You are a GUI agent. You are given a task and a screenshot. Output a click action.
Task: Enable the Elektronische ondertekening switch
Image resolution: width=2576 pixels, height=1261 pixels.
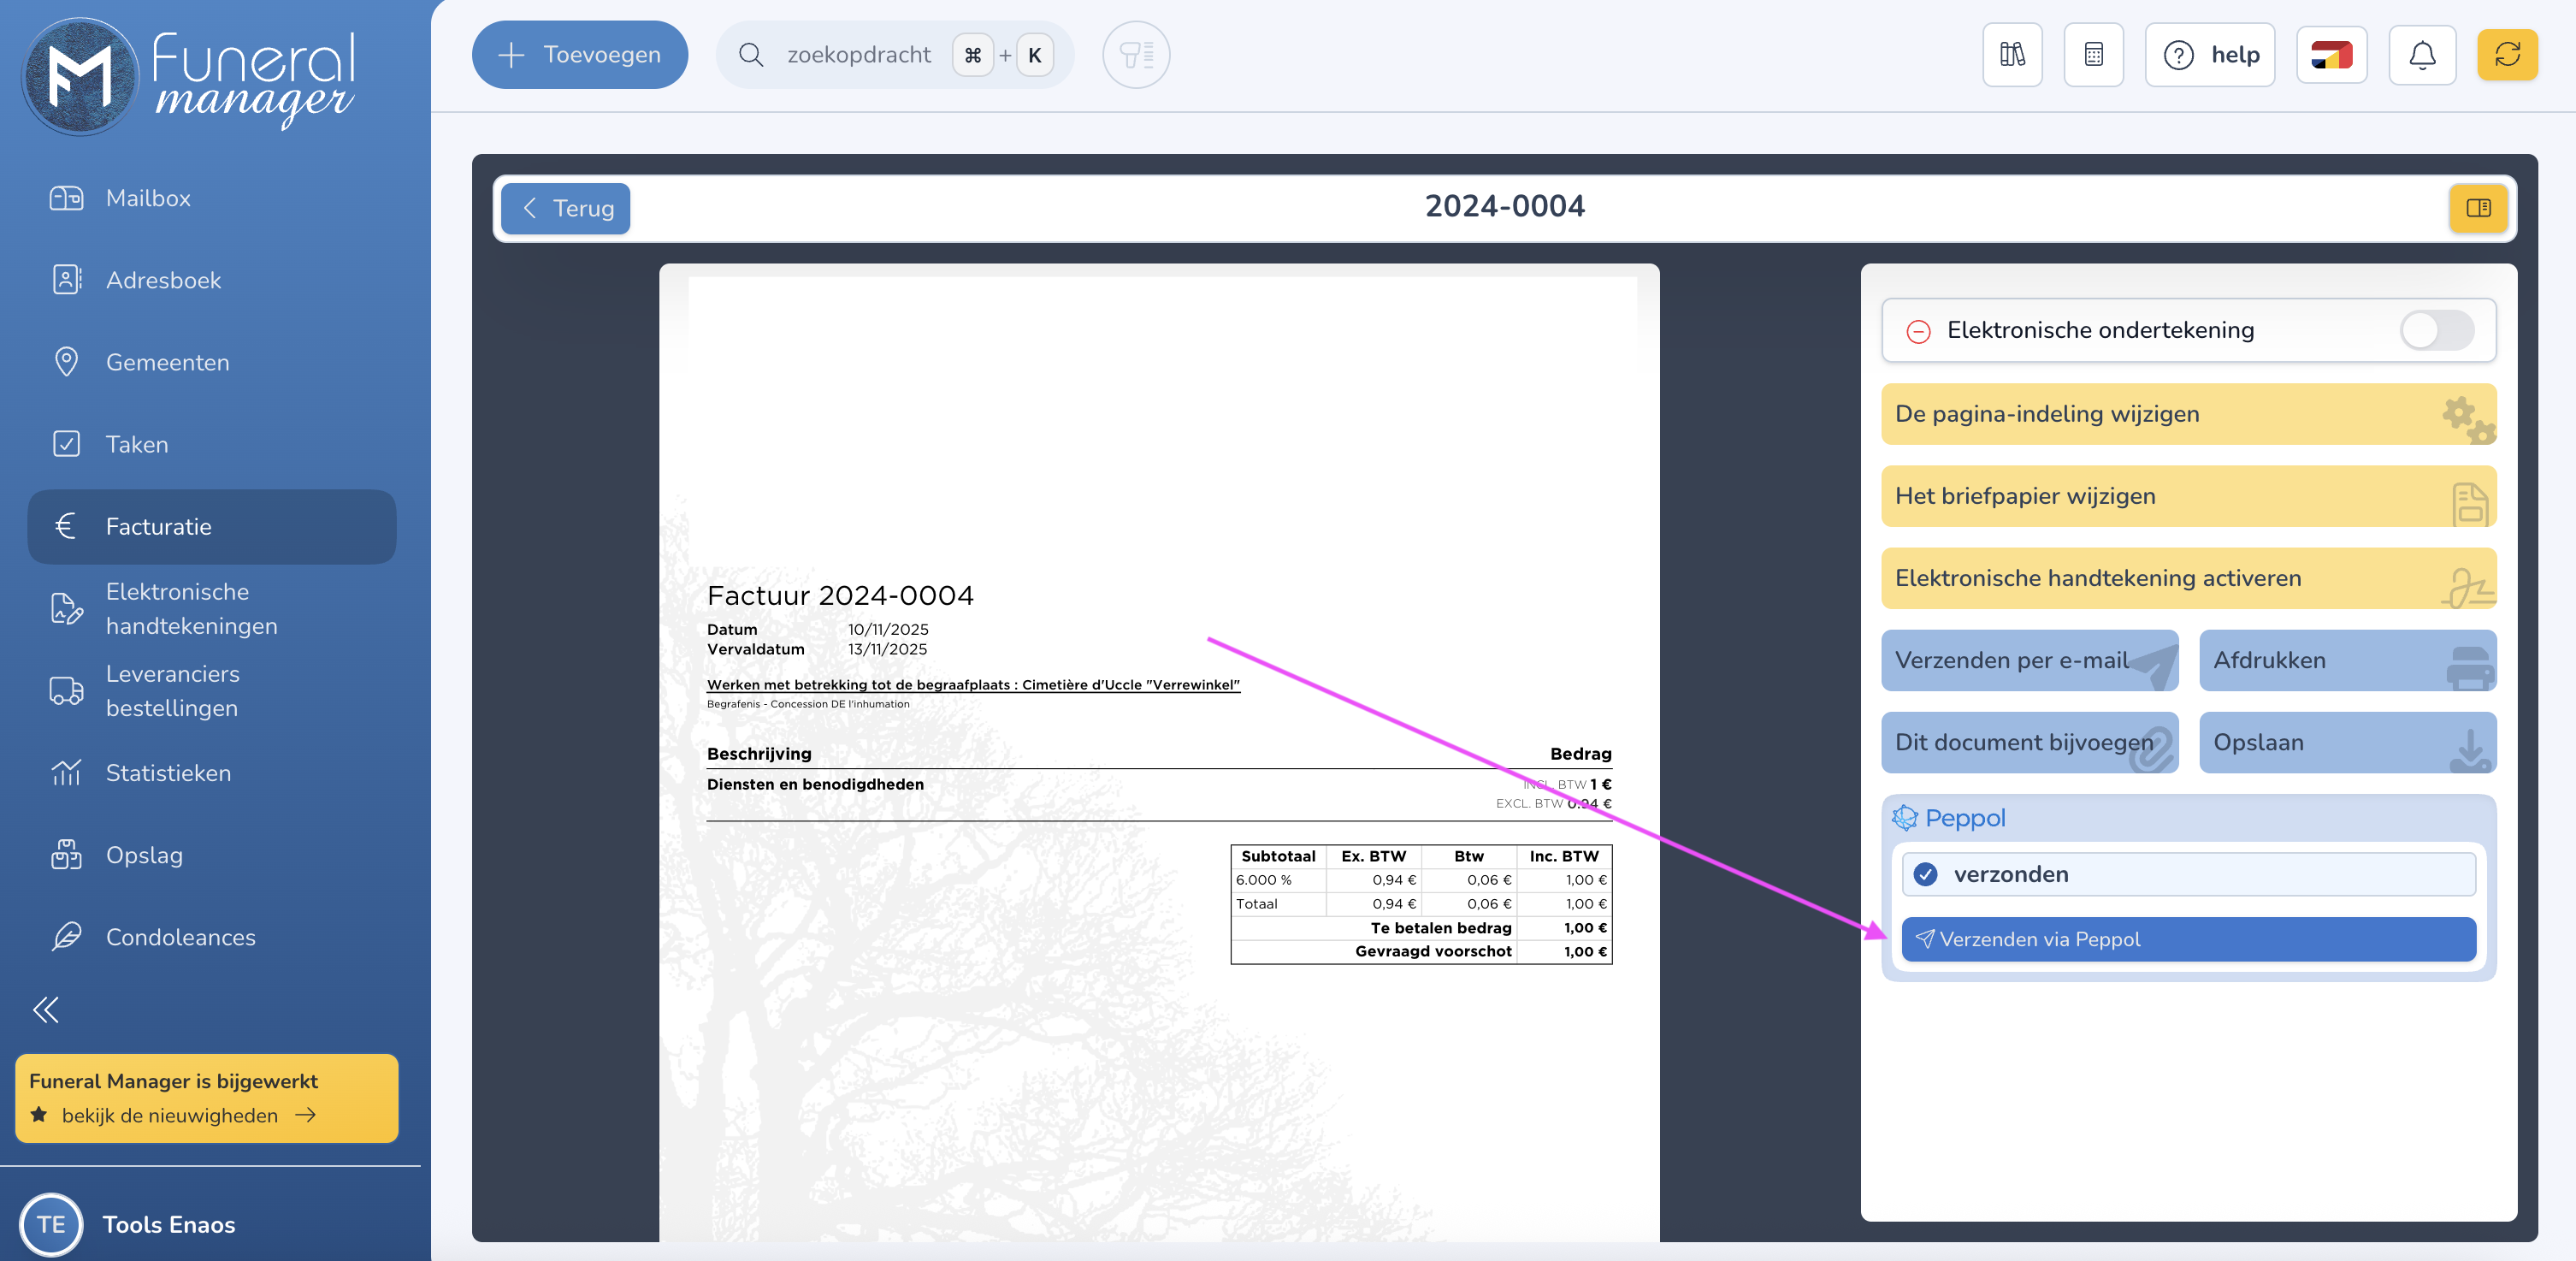(x=2436, y=330)
